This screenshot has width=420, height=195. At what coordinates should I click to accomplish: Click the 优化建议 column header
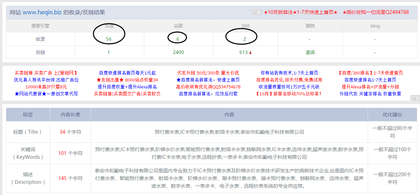tap(392, 115)
